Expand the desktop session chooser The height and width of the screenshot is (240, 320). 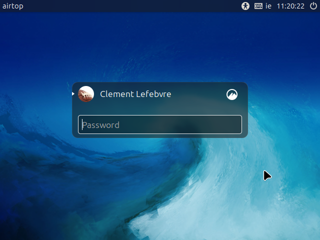pos(232,94)
